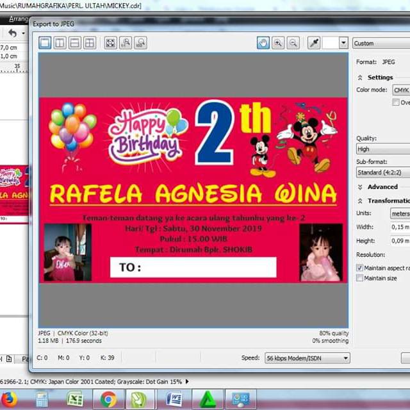Expand the Advanced section
The height and width of the screenshot is (410, 410).
pos(360,187)
